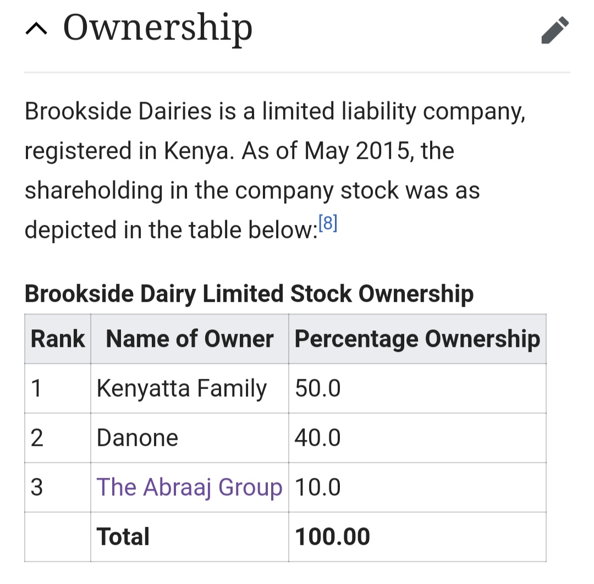Click the Brookside Dairy Limited Stock Ownership caption
Image resolution: width=594 pixels, height=584 pixels.
pyautogui.click(x=249, y=294)
